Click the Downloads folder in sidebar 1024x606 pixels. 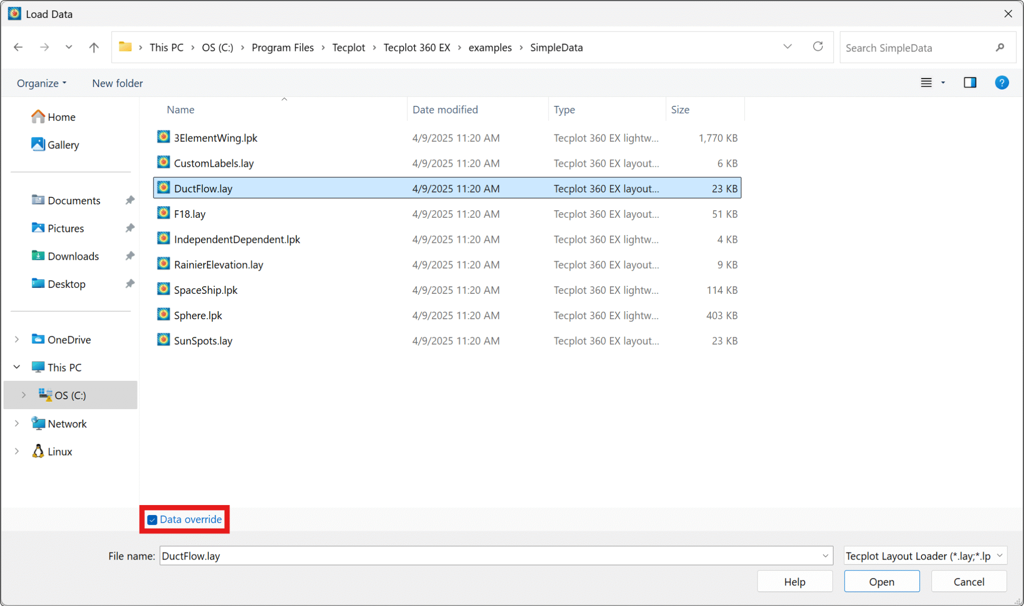pyautogui.click(x=73, y=256)
